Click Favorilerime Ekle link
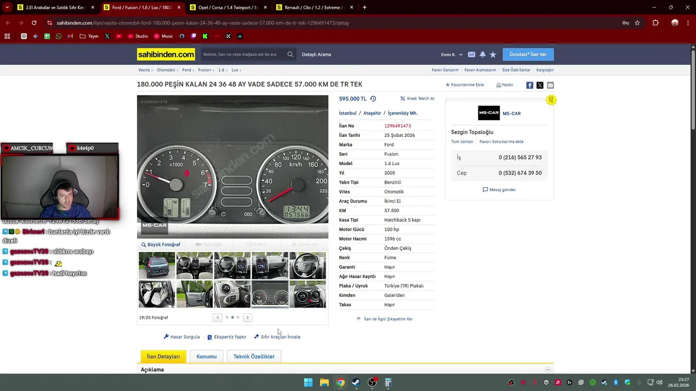 tap(464, 85)
